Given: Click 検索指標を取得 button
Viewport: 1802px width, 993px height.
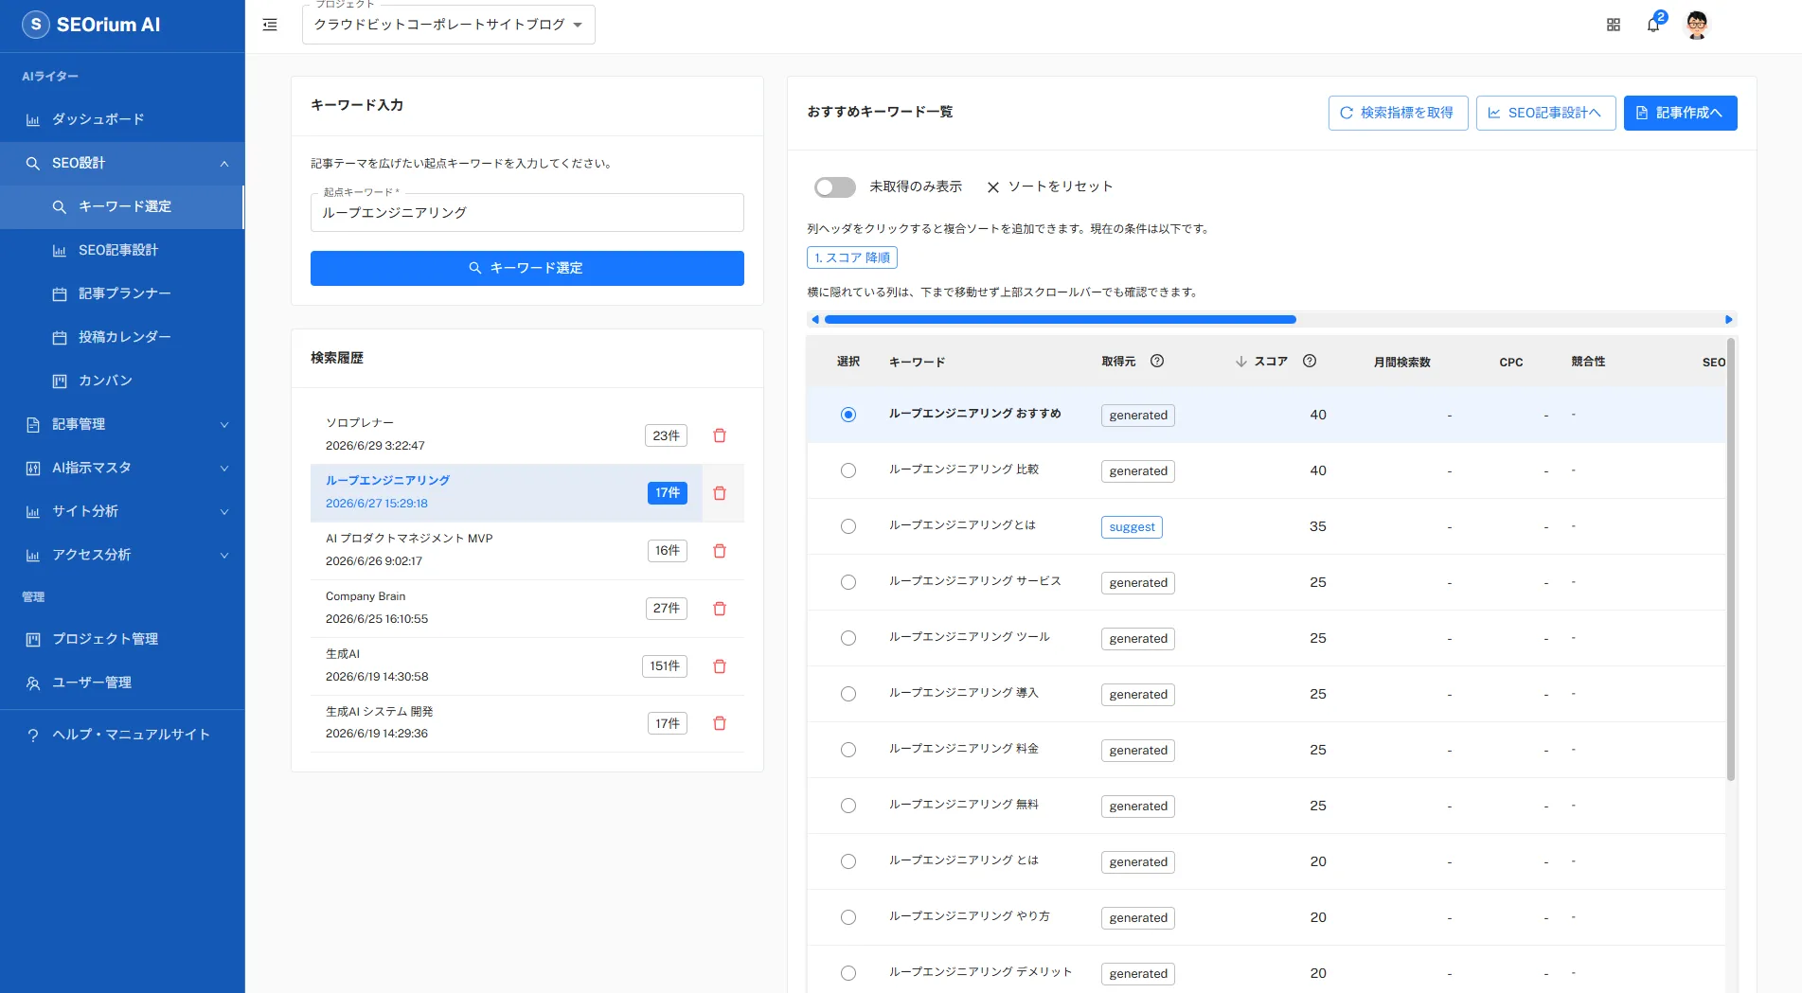Looking at the screenshot, I should click(x=1398, y=113).
